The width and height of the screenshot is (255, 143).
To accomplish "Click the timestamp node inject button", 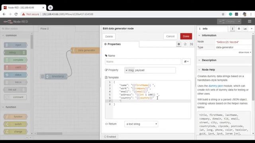I will tap(42, 76).
